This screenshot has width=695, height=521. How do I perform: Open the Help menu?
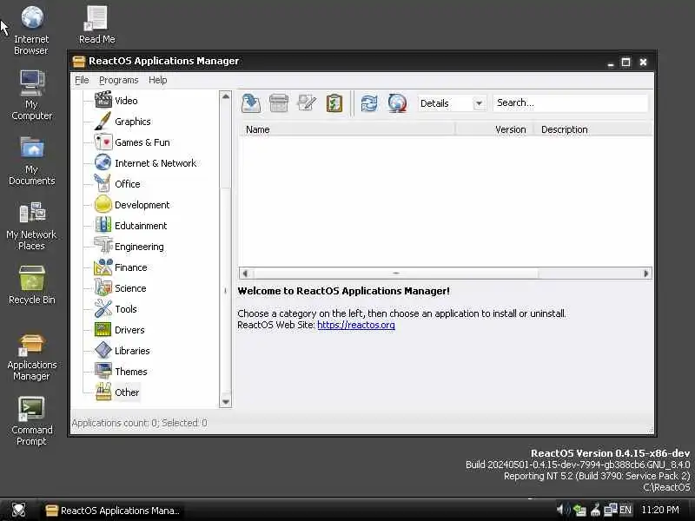(x=158, y=80)
